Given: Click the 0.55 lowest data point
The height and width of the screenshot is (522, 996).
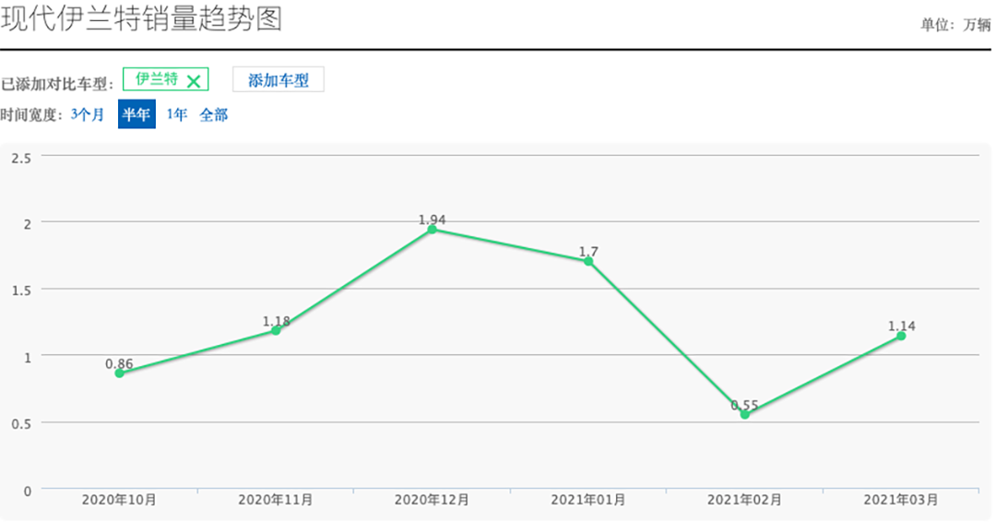Looking at the screenshot, I should (x=744, y=414).
